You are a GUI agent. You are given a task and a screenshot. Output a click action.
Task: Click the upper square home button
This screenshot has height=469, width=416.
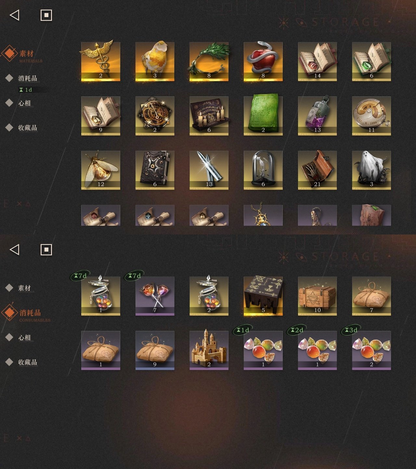tap(46, 15)
